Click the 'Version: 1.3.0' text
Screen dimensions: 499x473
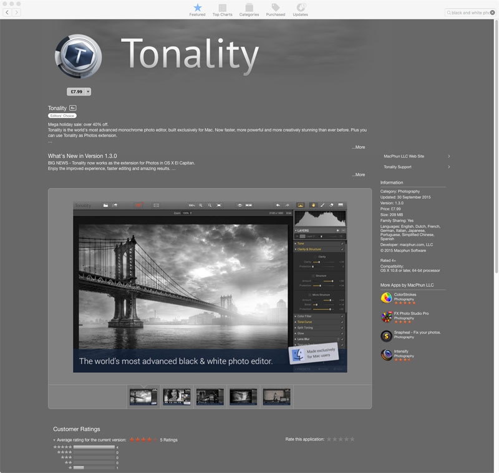tap(392, 202)
